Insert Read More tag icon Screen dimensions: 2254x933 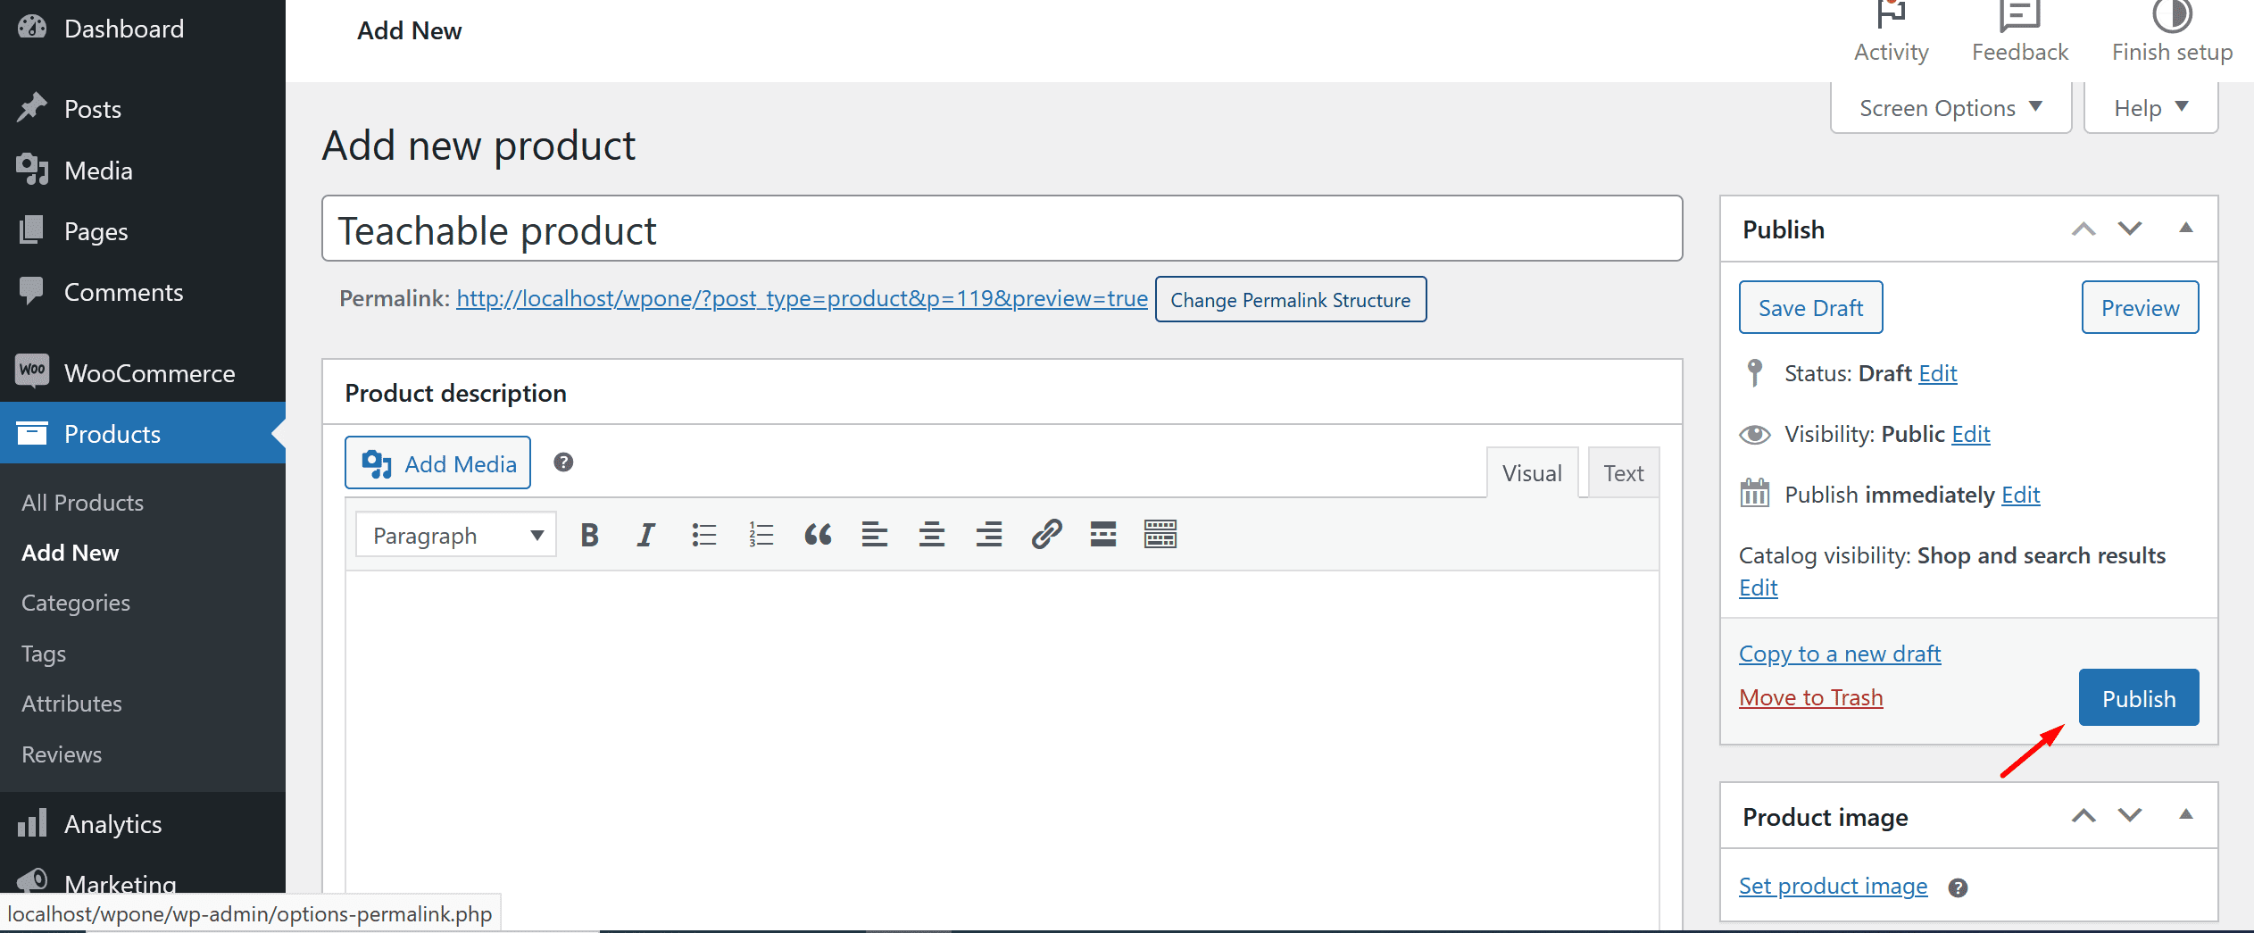[x=1103, y=535]
